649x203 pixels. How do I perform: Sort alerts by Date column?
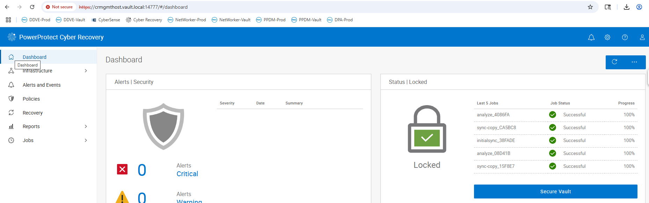pos(260,103)
